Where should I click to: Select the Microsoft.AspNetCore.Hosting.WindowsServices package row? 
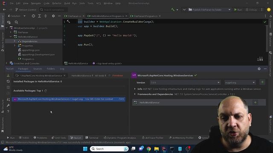pyautogui.click(x=69, y=99)
